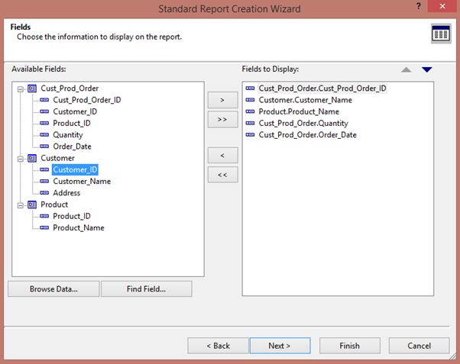Select Cust_Prod_Order.Cust_Prod_Order_ID in Fields to Display
This screenshot has width=460, height=364.
coord(322,89)
